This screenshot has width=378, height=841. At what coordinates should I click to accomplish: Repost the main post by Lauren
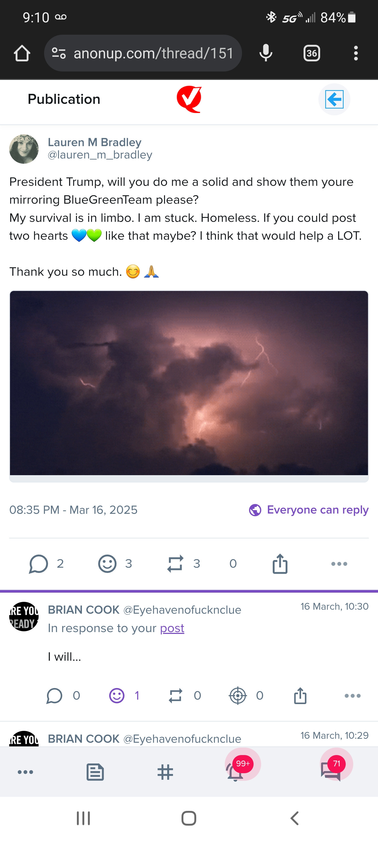[175, 564]
